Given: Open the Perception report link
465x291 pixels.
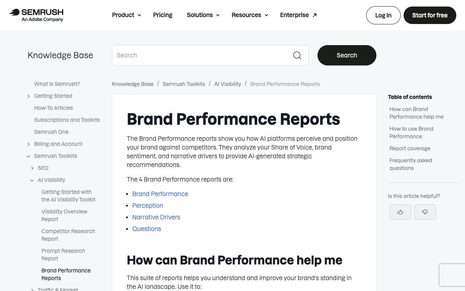Looking at the screenshot, I should [x=147, y=206].
